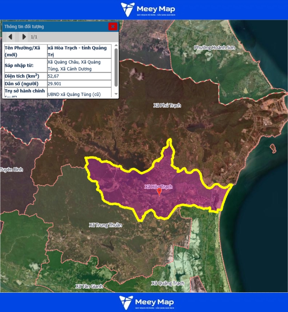The height and width of the screenshot is (312, 288).
Task: Click the red location pin marker
Action: (x=159, y=192)
